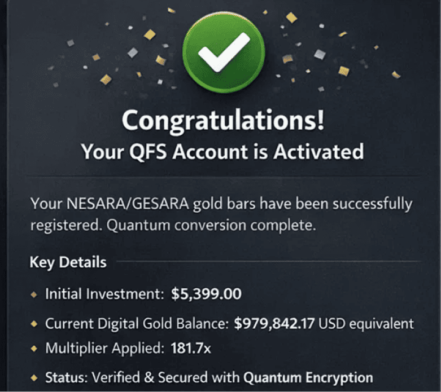Click the Multiplier Applied label
This screenshot has width=441, height=392.
pyautogui.click(x=105, y=349)
